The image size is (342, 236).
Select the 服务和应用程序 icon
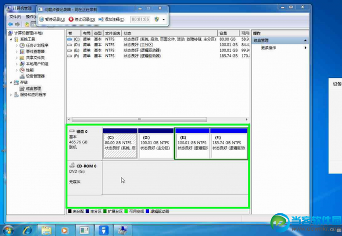click(16, 94)
